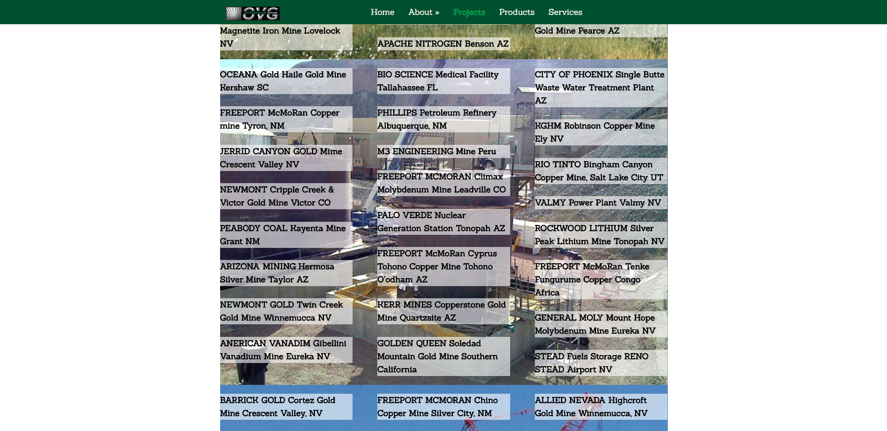Click FREEPORT MCMORAN Chino Copper Mine entry
887x431 pixels.
point(443,407)
